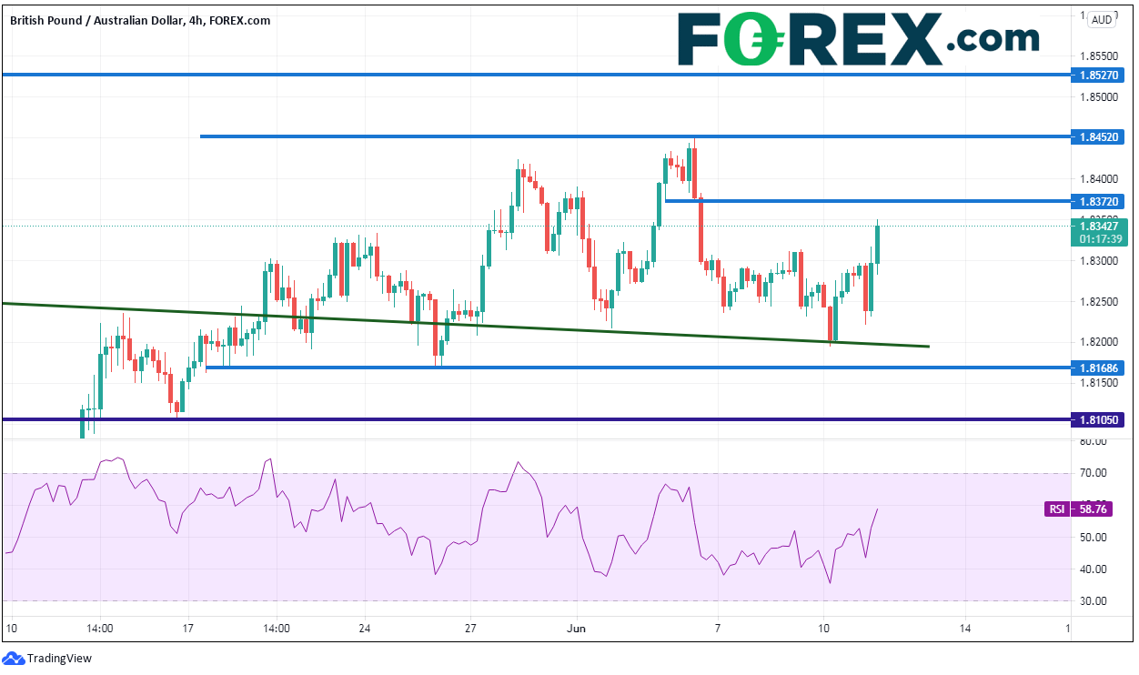Select the 1.85270 price level label
Image resolution: width=1139 pixels, height=675 pixels.
1101,76
